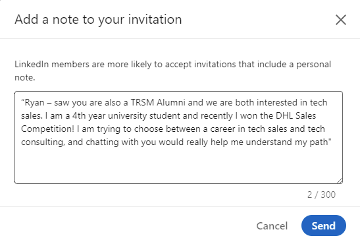Place cursor on 'TRSM' in the note
The height and width of the screenshot is (240, 360).
[142, 102]
